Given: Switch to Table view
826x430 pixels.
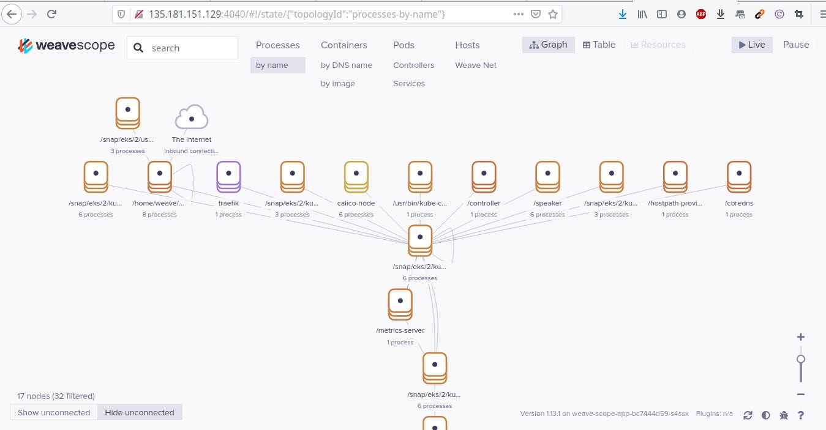Looking at the screenshot, I should click(599, 45).
